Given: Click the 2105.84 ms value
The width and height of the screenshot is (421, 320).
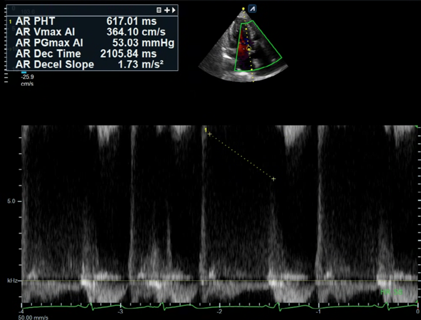Looking at the screenshot, I should (128, 54).
